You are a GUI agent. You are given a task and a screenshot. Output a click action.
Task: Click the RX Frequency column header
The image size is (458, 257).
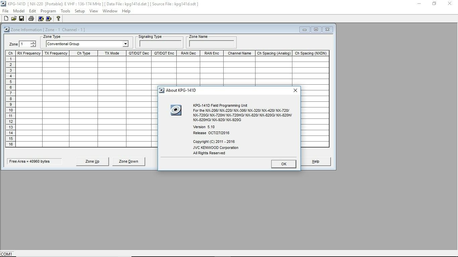coord(29,53)
